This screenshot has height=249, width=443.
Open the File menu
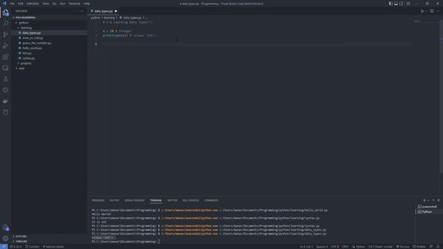12,3
